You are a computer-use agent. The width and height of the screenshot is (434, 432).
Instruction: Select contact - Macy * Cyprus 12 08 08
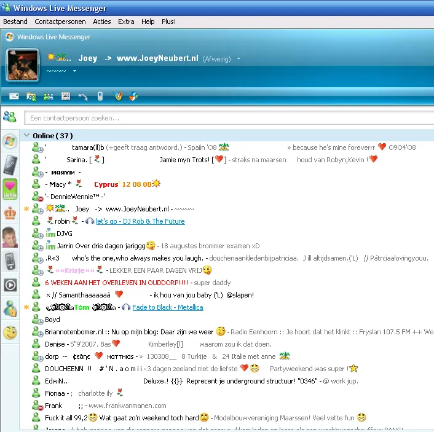click(x=227, y=184)
